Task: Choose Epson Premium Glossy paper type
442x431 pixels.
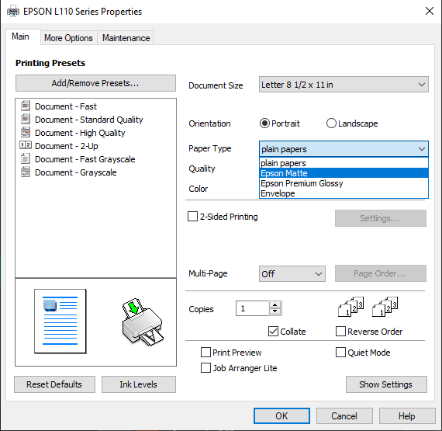Action: [x=344, y=183]
